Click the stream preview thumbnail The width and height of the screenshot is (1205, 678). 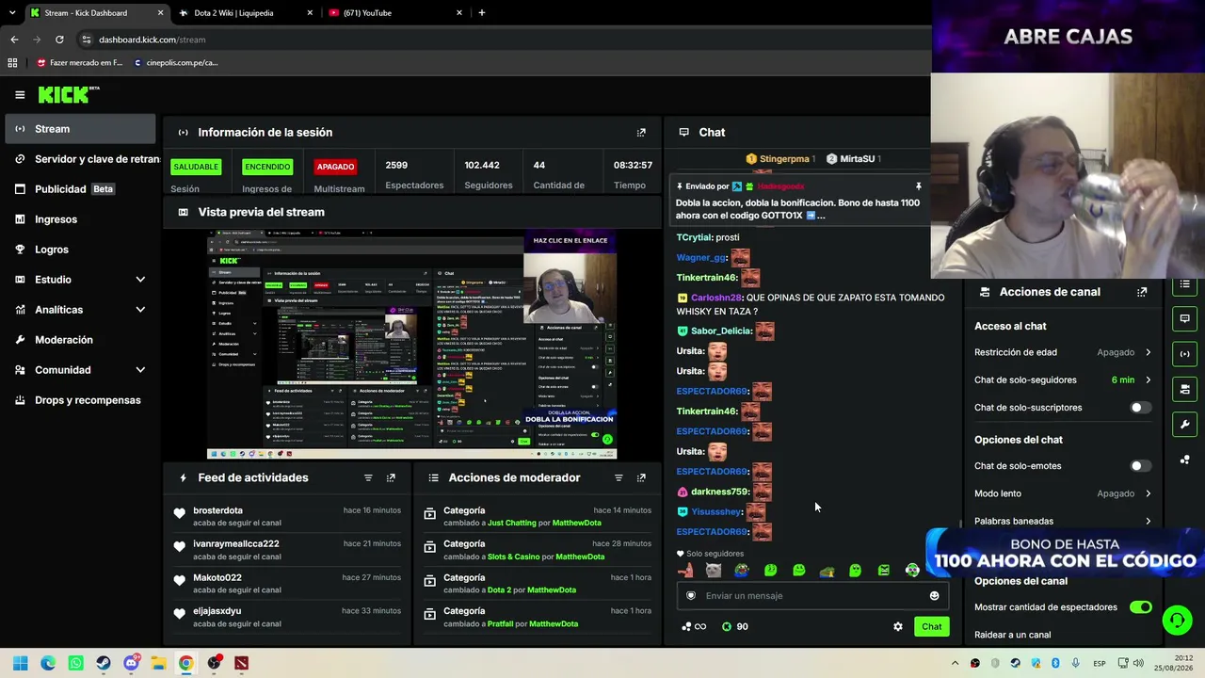(412, 344)
